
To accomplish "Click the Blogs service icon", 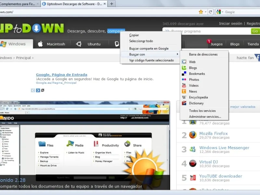I will click(x=184, y=68).
